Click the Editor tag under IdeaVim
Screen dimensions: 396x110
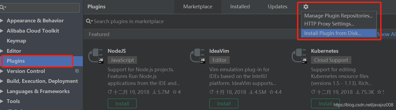(220, 60)
